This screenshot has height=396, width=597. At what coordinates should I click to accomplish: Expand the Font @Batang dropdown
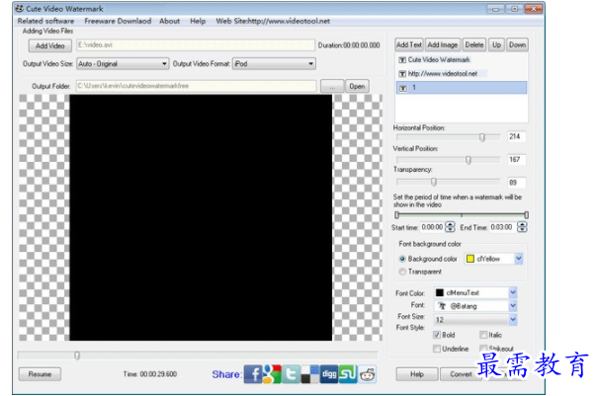(513, 306)
